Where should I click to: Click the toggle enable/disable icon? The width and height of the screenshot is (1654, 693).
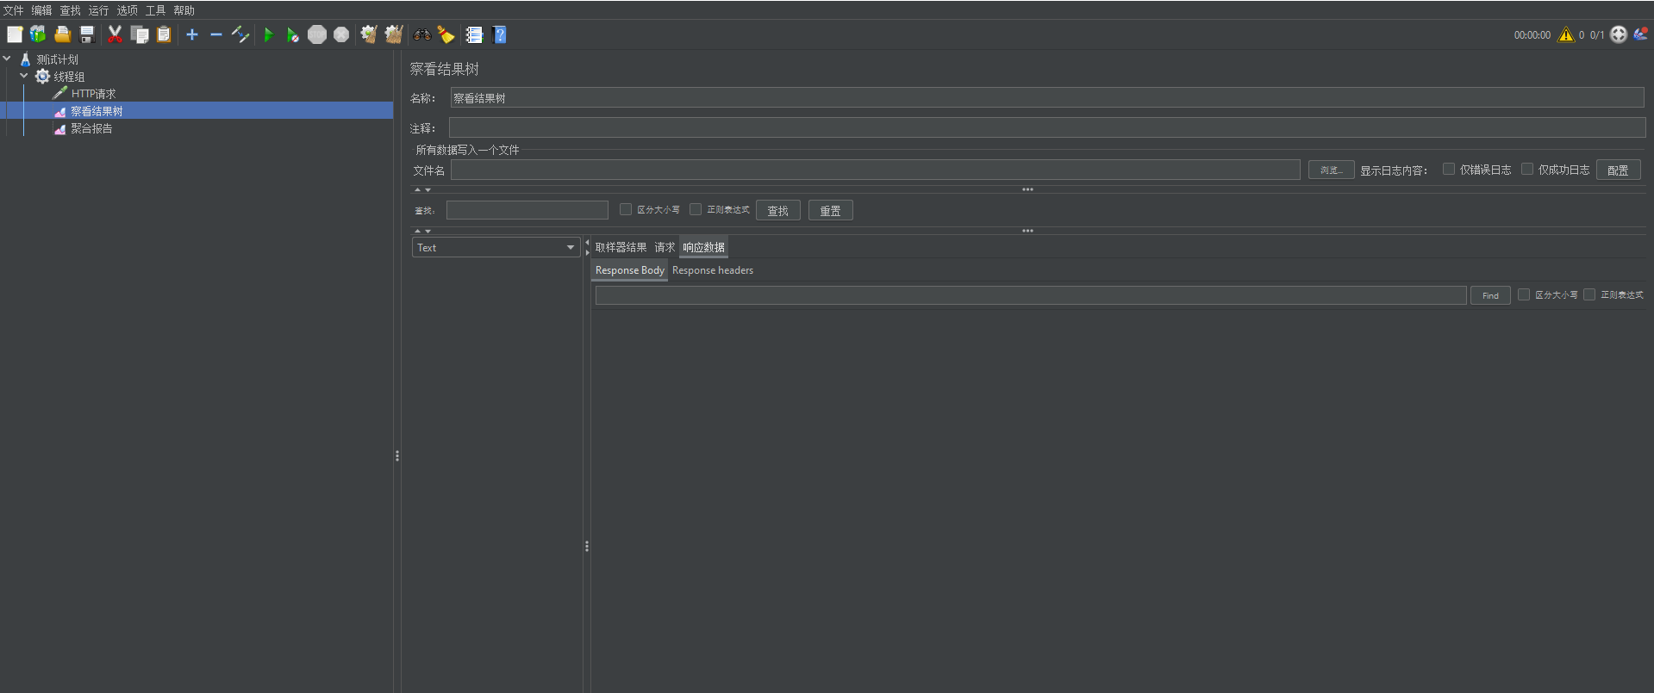coord(240,34)
